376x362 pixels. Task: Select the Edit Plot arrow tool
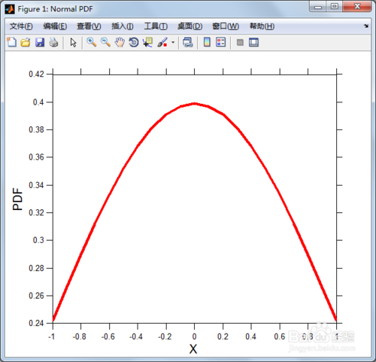[x=73, y=42]
